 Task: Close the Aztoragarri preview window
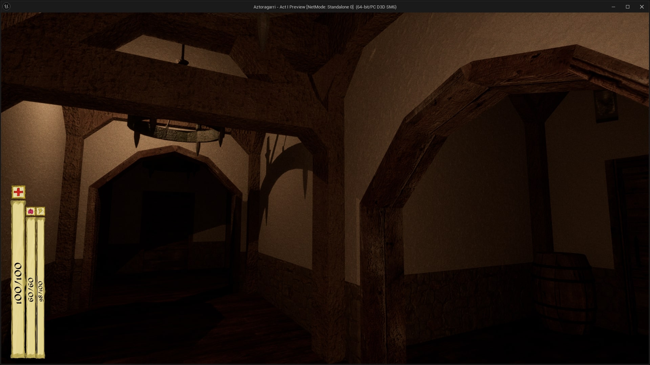click(x=642, y=7)
